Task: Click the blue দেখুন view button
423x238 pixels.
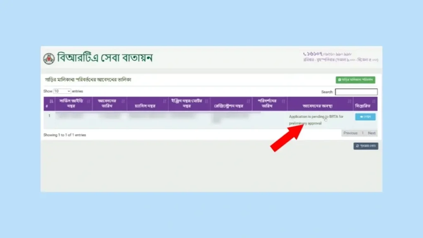Action: point(365,117)
